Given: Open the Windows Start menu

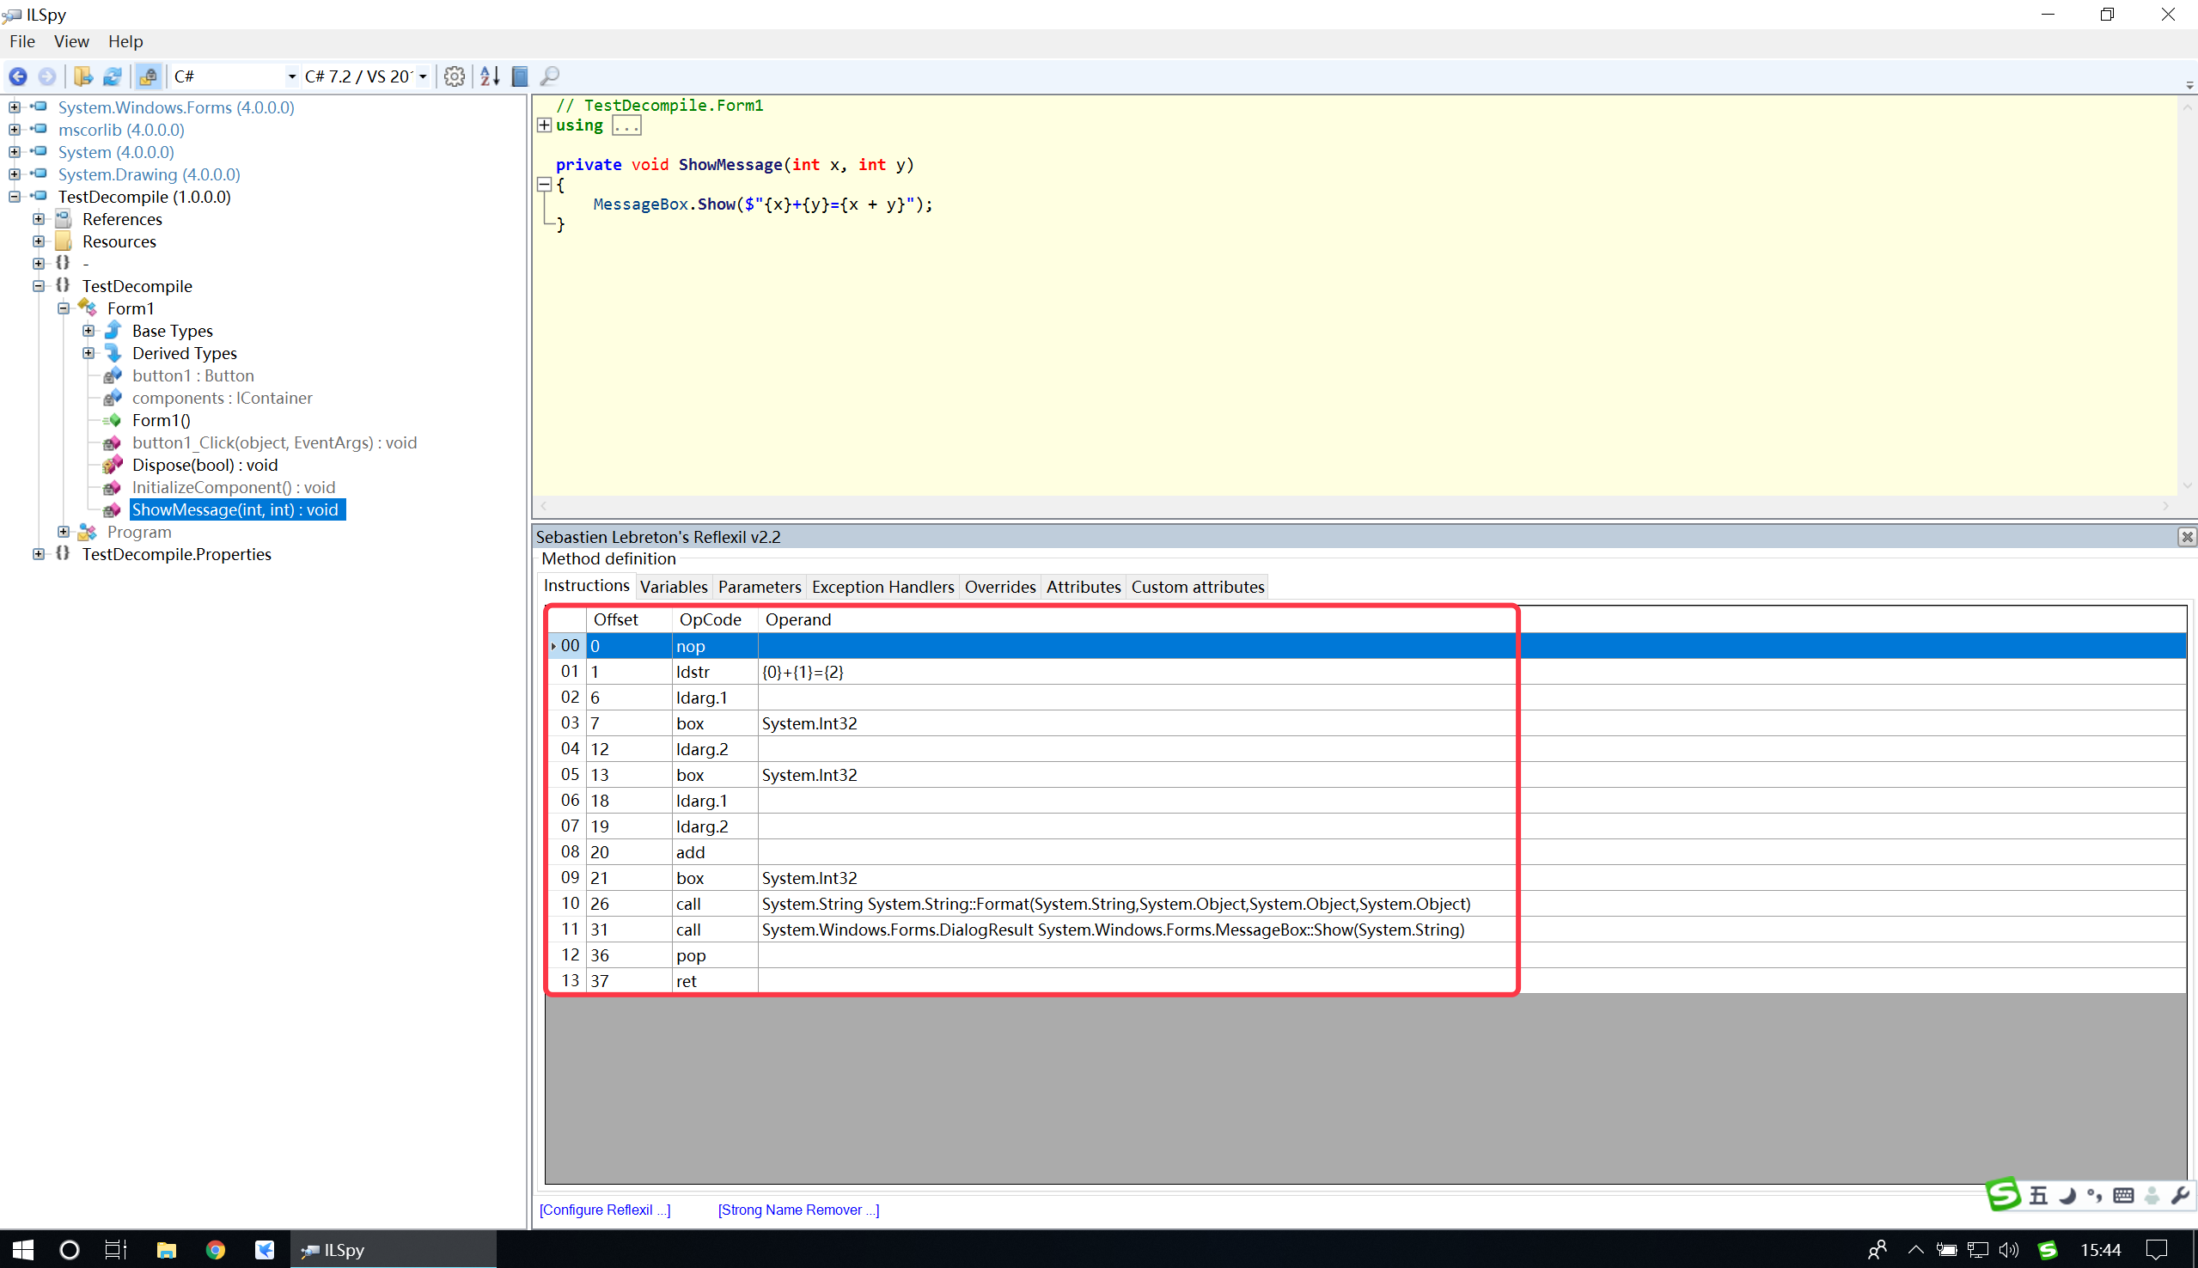Looking at the screenshot, I should [x=23, y=1250].
